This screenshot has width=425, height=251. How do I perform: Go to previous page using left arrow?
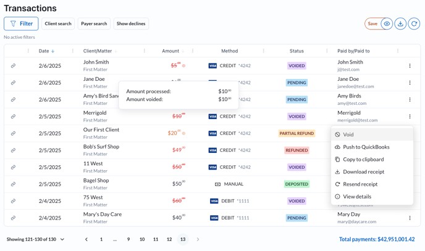(x=86, y=239)
